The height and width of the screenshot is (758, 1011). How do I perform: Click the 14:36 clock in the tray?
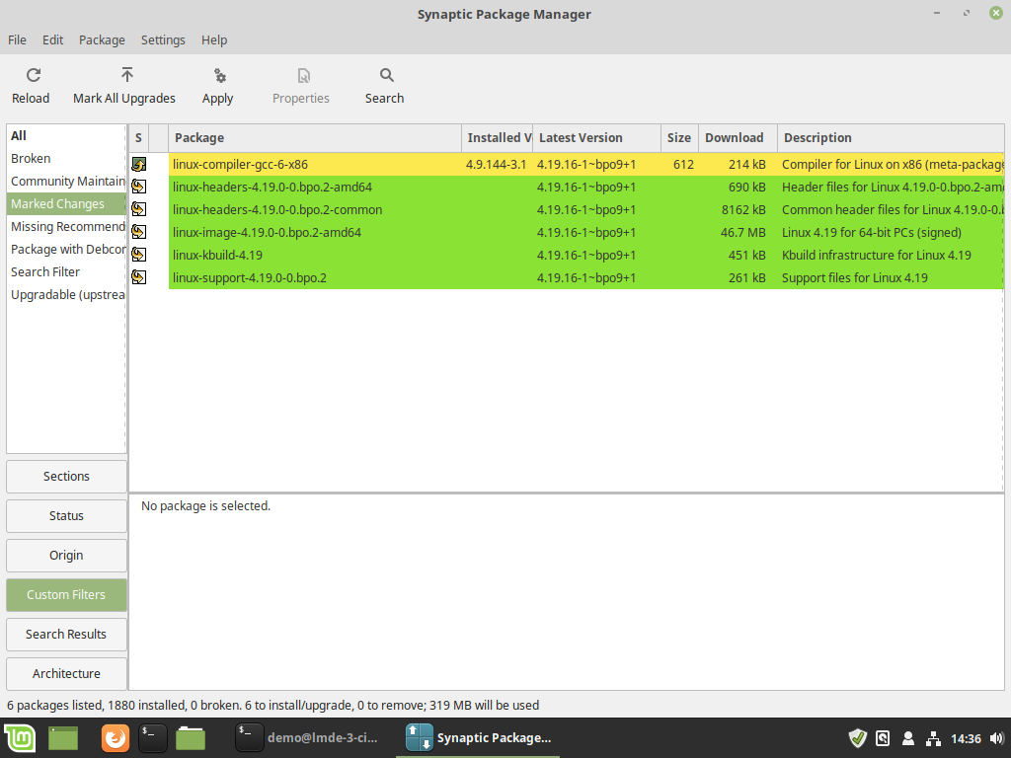pyautogui.click(x=966, y=738)
